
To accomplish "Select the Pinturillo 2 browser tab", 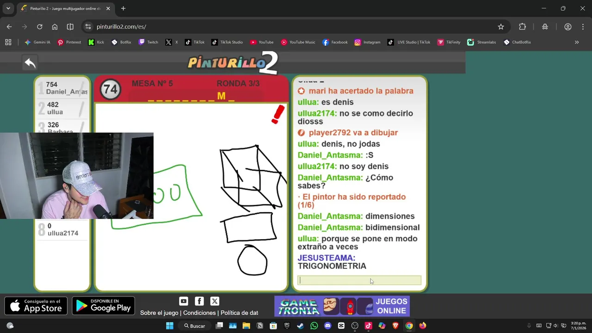I will click(x=65, y=8).
